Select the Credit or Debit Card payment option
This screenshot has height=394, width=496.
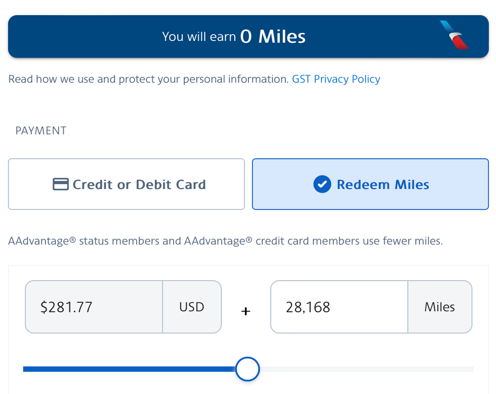(126, 184)
